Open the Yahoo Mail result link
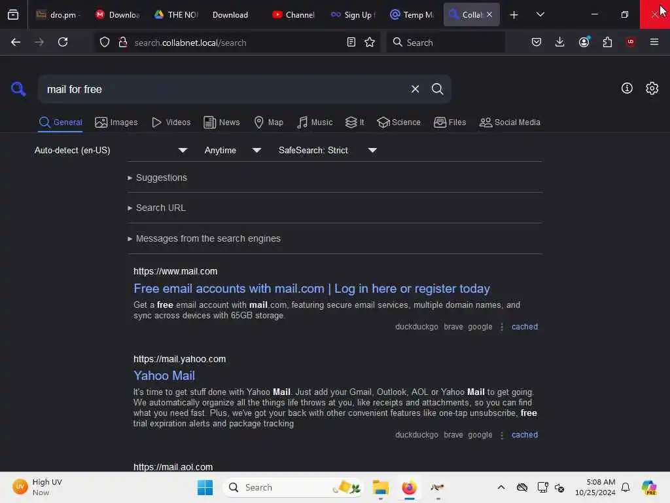670x503 pixels. (164, 375)
